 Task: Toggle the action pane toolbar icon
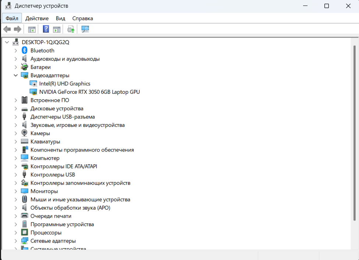(x=57, y=29)
